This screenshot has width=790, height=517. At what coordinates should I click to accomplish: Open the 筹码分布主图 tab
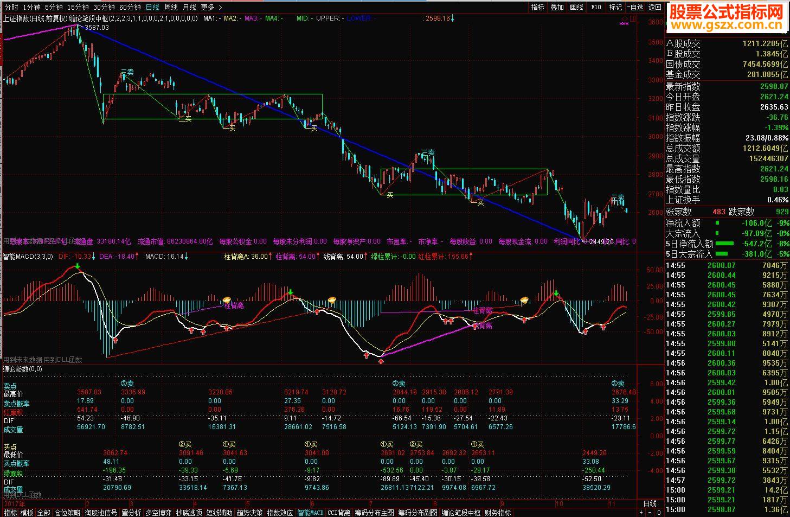tap(374, 513)
